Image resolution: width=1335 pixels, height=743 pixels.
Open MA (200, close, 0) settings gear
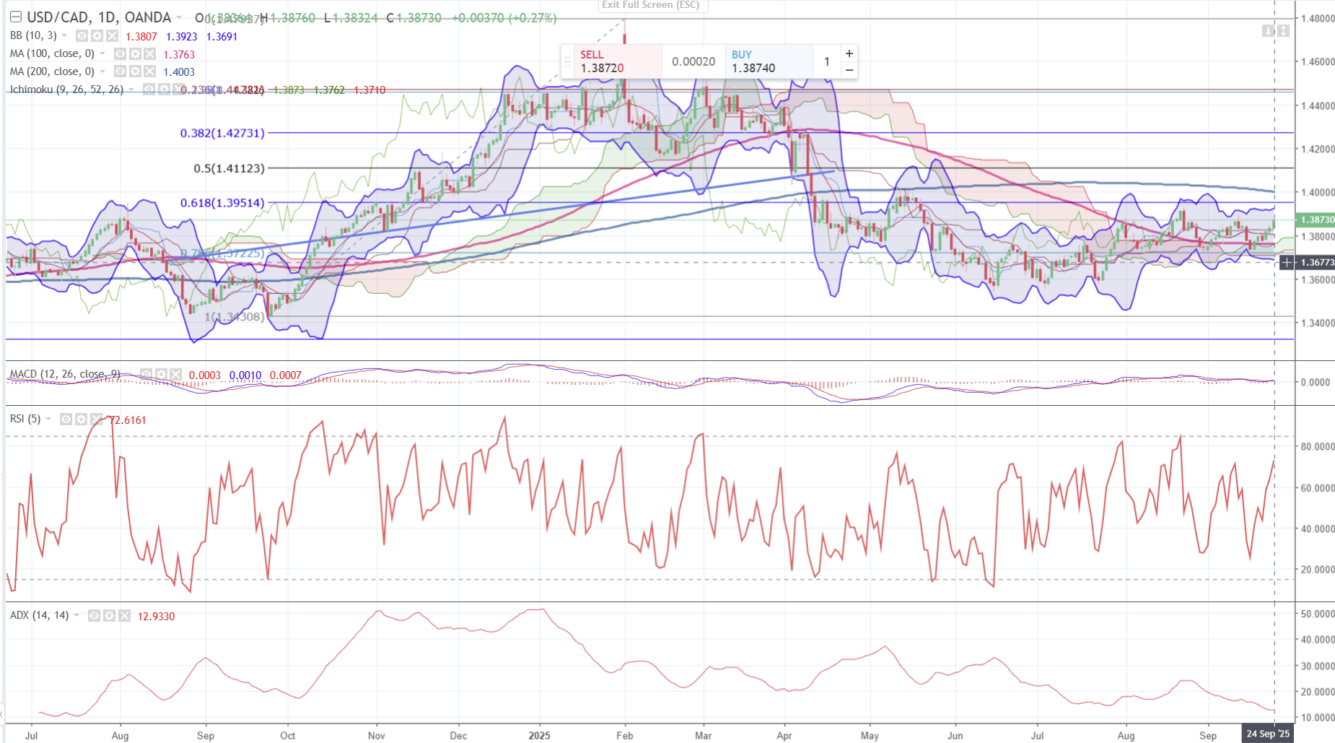point(134,71)
